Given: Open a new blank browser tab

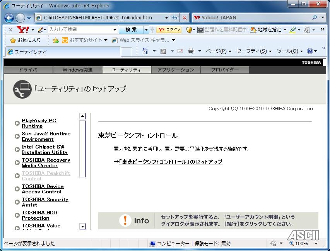Looking at the screenshot, I should pyautogui.click(x=127, y=52).
